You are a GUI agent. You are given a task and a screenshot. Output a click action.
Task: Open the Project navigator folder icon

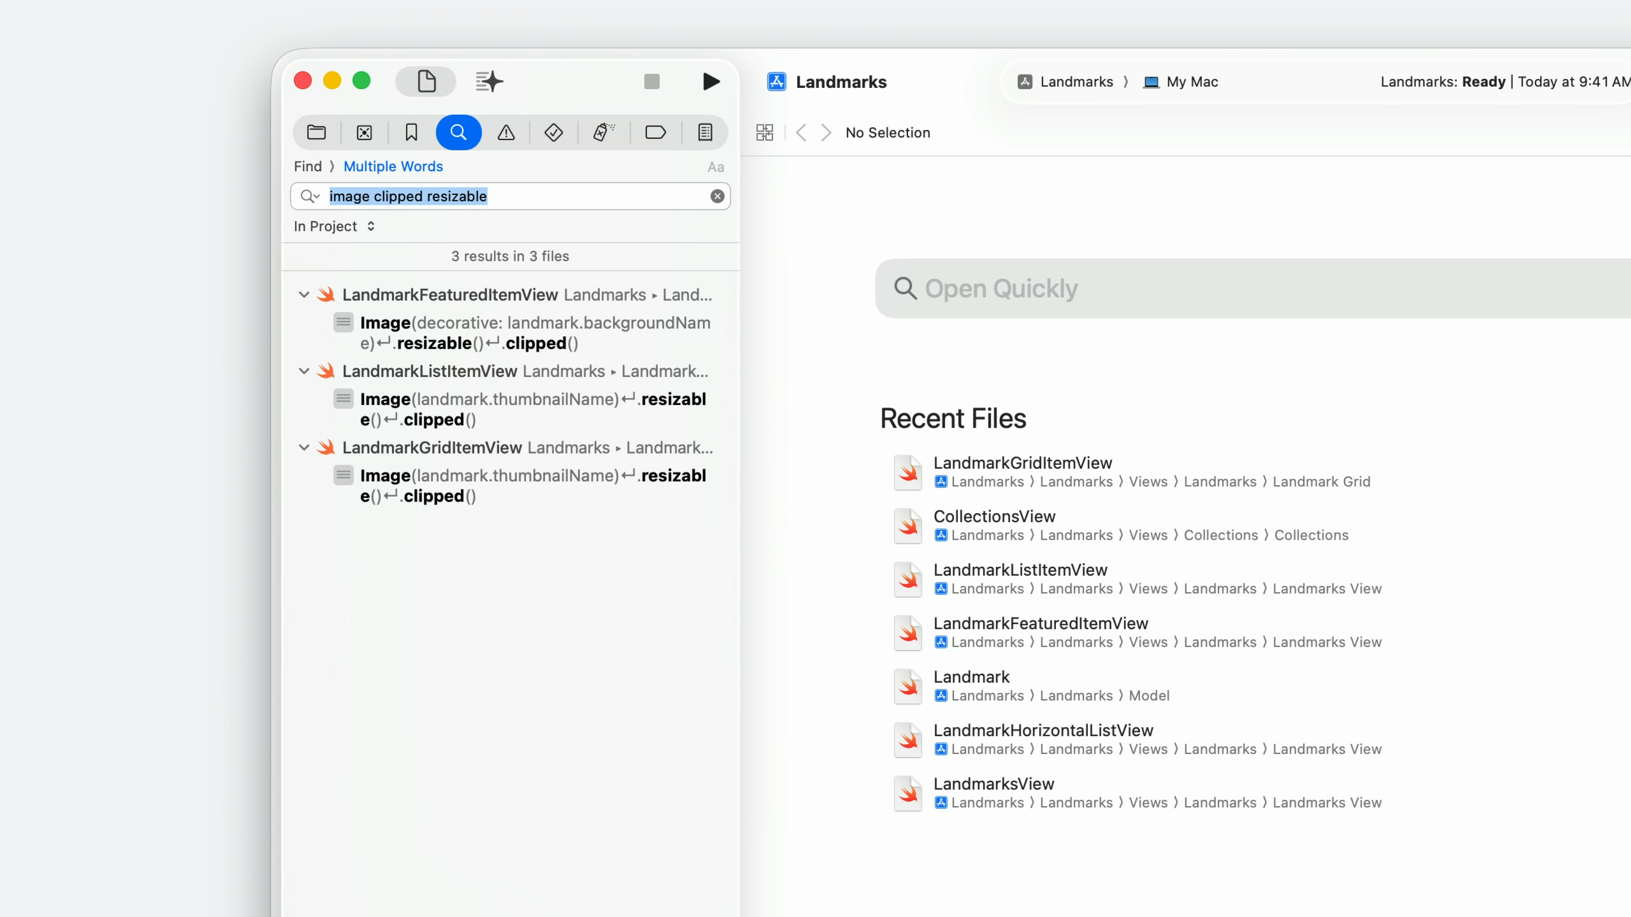point(316,132)
